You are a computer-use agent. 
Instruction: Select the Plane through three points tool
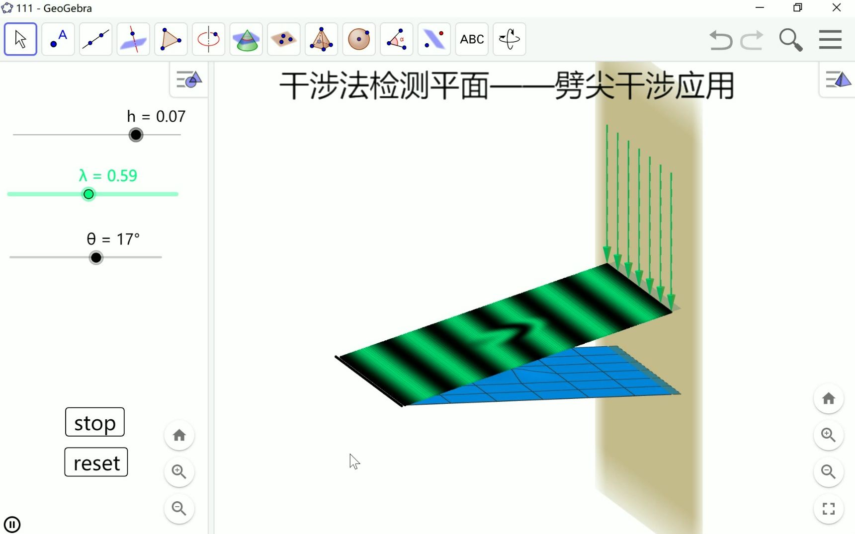[x=284, y=39]
